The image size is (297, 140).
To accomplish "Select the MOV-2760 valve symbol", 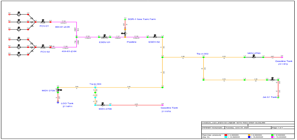I will click(254, 56).
